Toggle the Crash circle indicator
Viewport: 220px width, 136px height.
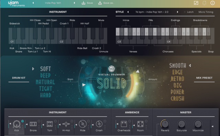pyautogui.click(x=105, y=121)
